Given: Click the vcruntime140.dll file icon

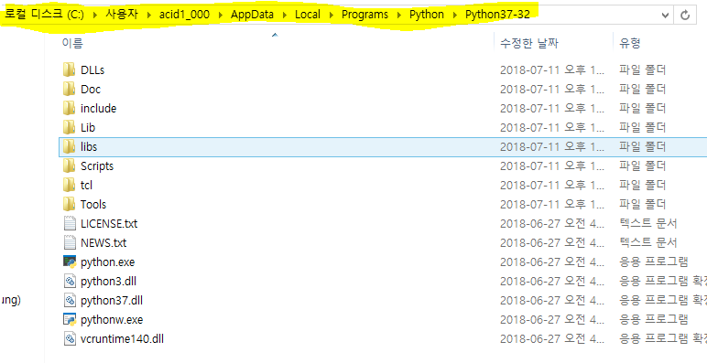Looking at the screenshot, I should (x=70, y=338).
